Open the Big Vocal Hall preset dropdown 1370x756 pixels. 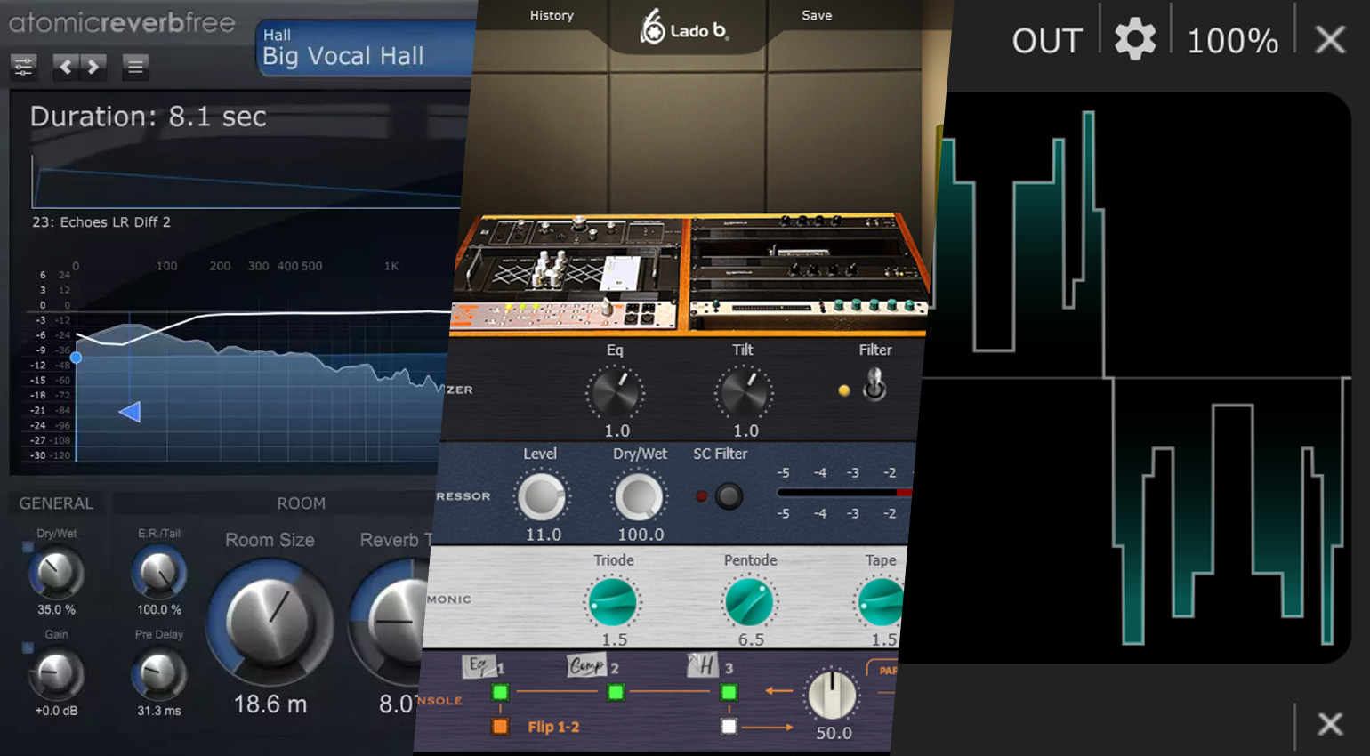coord(365,48)
